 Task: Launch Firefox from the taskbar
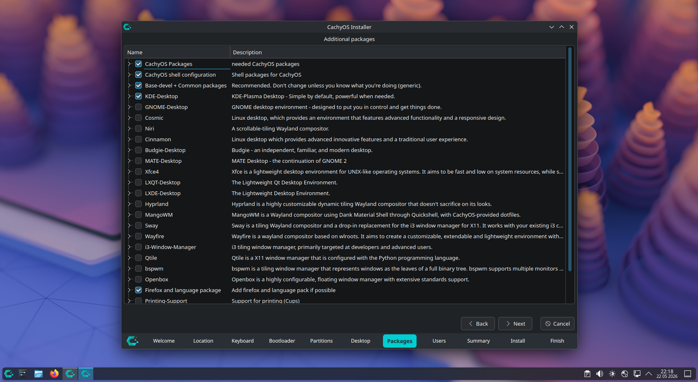pyautogui.click(x=54, y=374)
